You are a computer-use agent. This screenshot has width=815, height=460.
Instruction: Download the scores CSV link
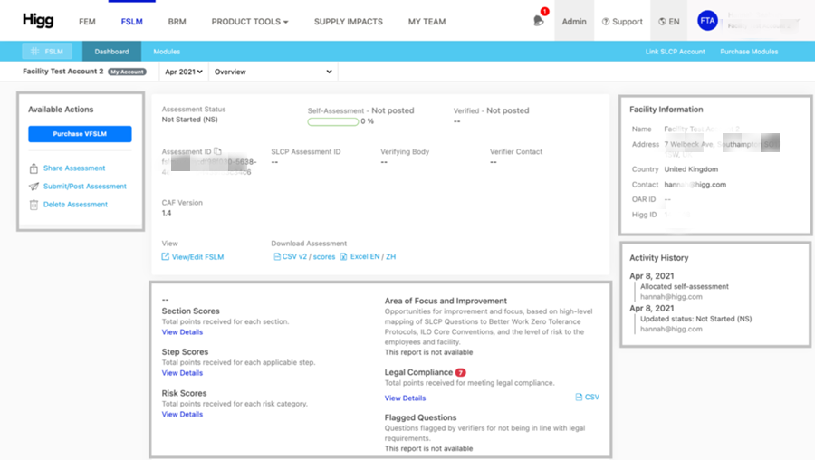pos(324,256)
